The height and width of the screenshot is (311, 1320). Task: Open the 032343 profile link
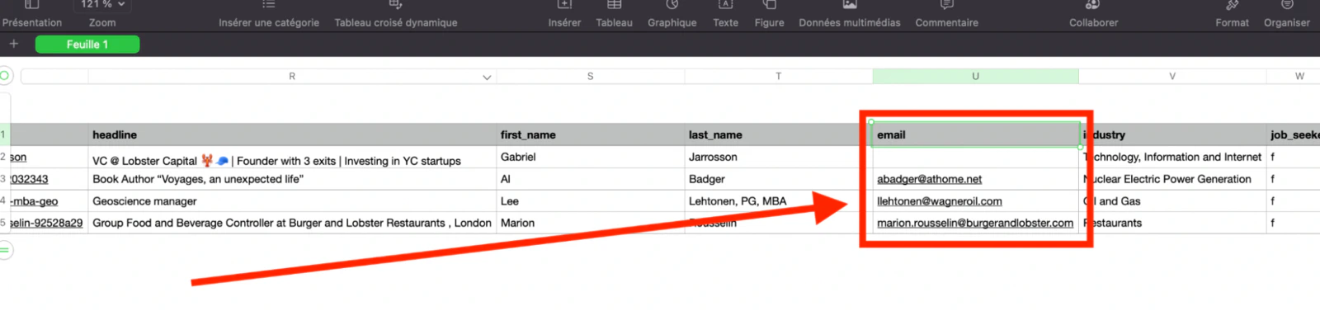[29, 179]
